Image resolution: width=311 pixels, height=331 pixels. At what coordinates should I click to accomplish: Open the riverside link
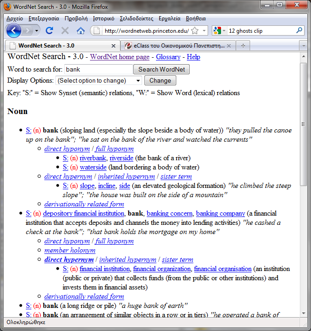tap(121, 158)
